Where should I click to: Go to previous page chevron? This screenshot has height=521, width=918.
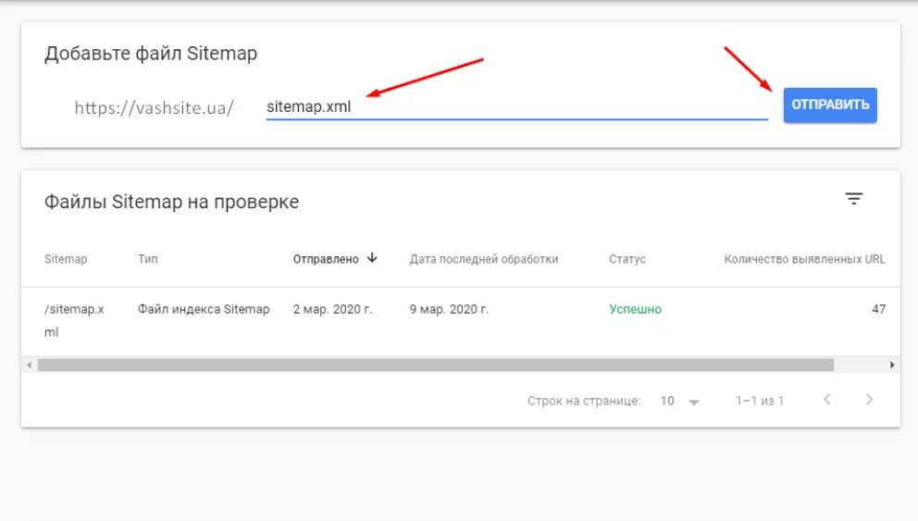[826, 400]
